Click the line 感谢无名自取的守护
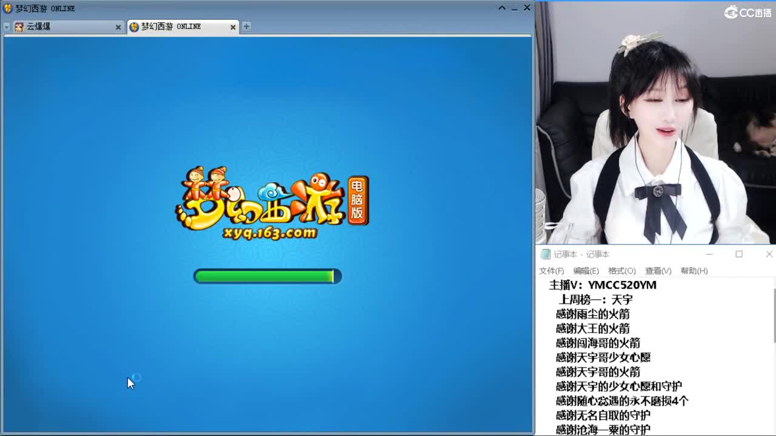 (603, 415)
